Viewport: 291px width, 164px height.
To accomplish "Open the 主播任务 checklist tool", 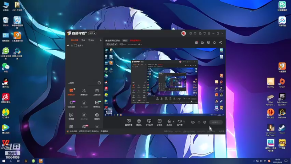I will (97, 92).
